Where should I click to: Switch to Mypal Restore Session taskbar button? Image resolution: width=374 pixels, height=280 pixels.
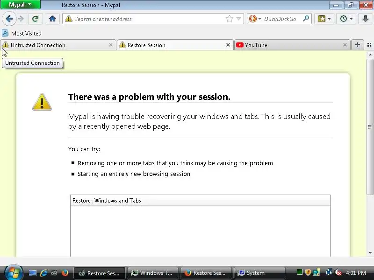coord(100,273)
